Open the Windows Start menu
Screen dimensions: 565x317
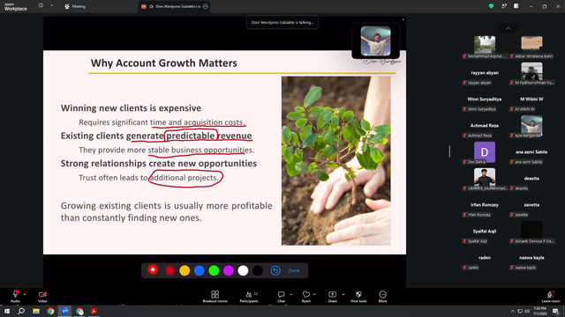point(7,311)
